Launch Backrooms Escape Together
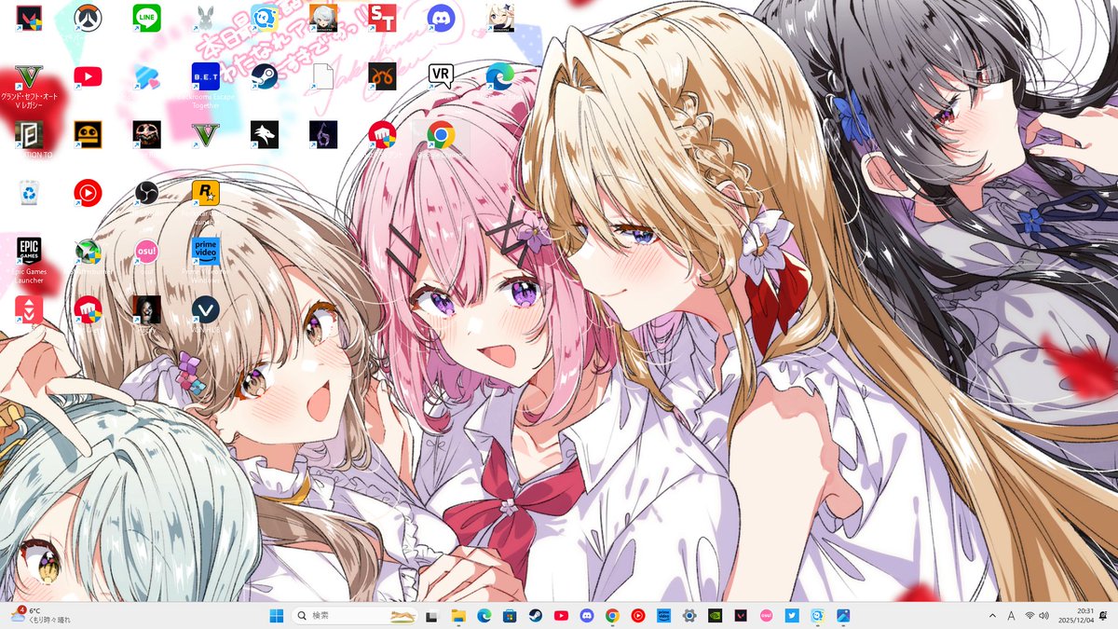The width and height of the screenshot is (1118, 629). point(205,76)
